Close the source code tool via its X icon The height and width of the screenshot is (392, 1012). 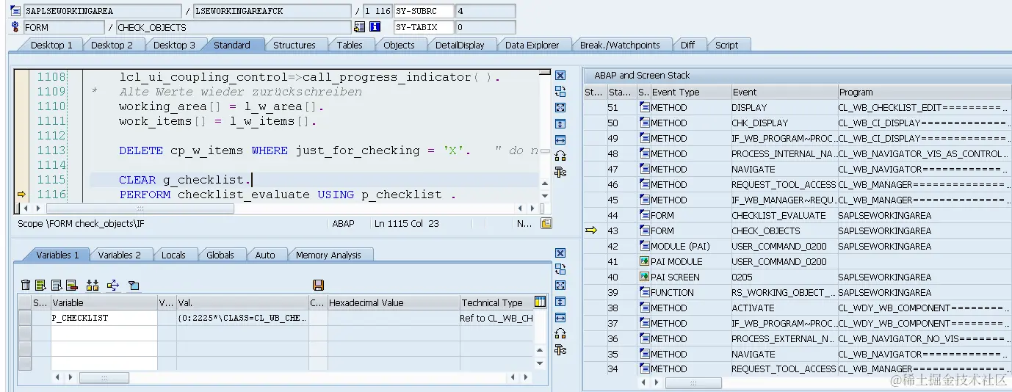560,76
